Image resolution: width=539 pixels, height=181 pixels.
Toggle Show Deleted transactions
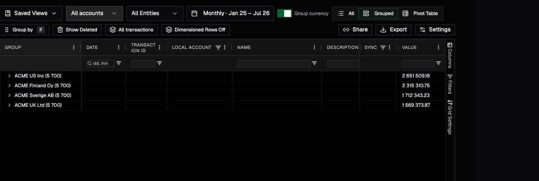77,30
